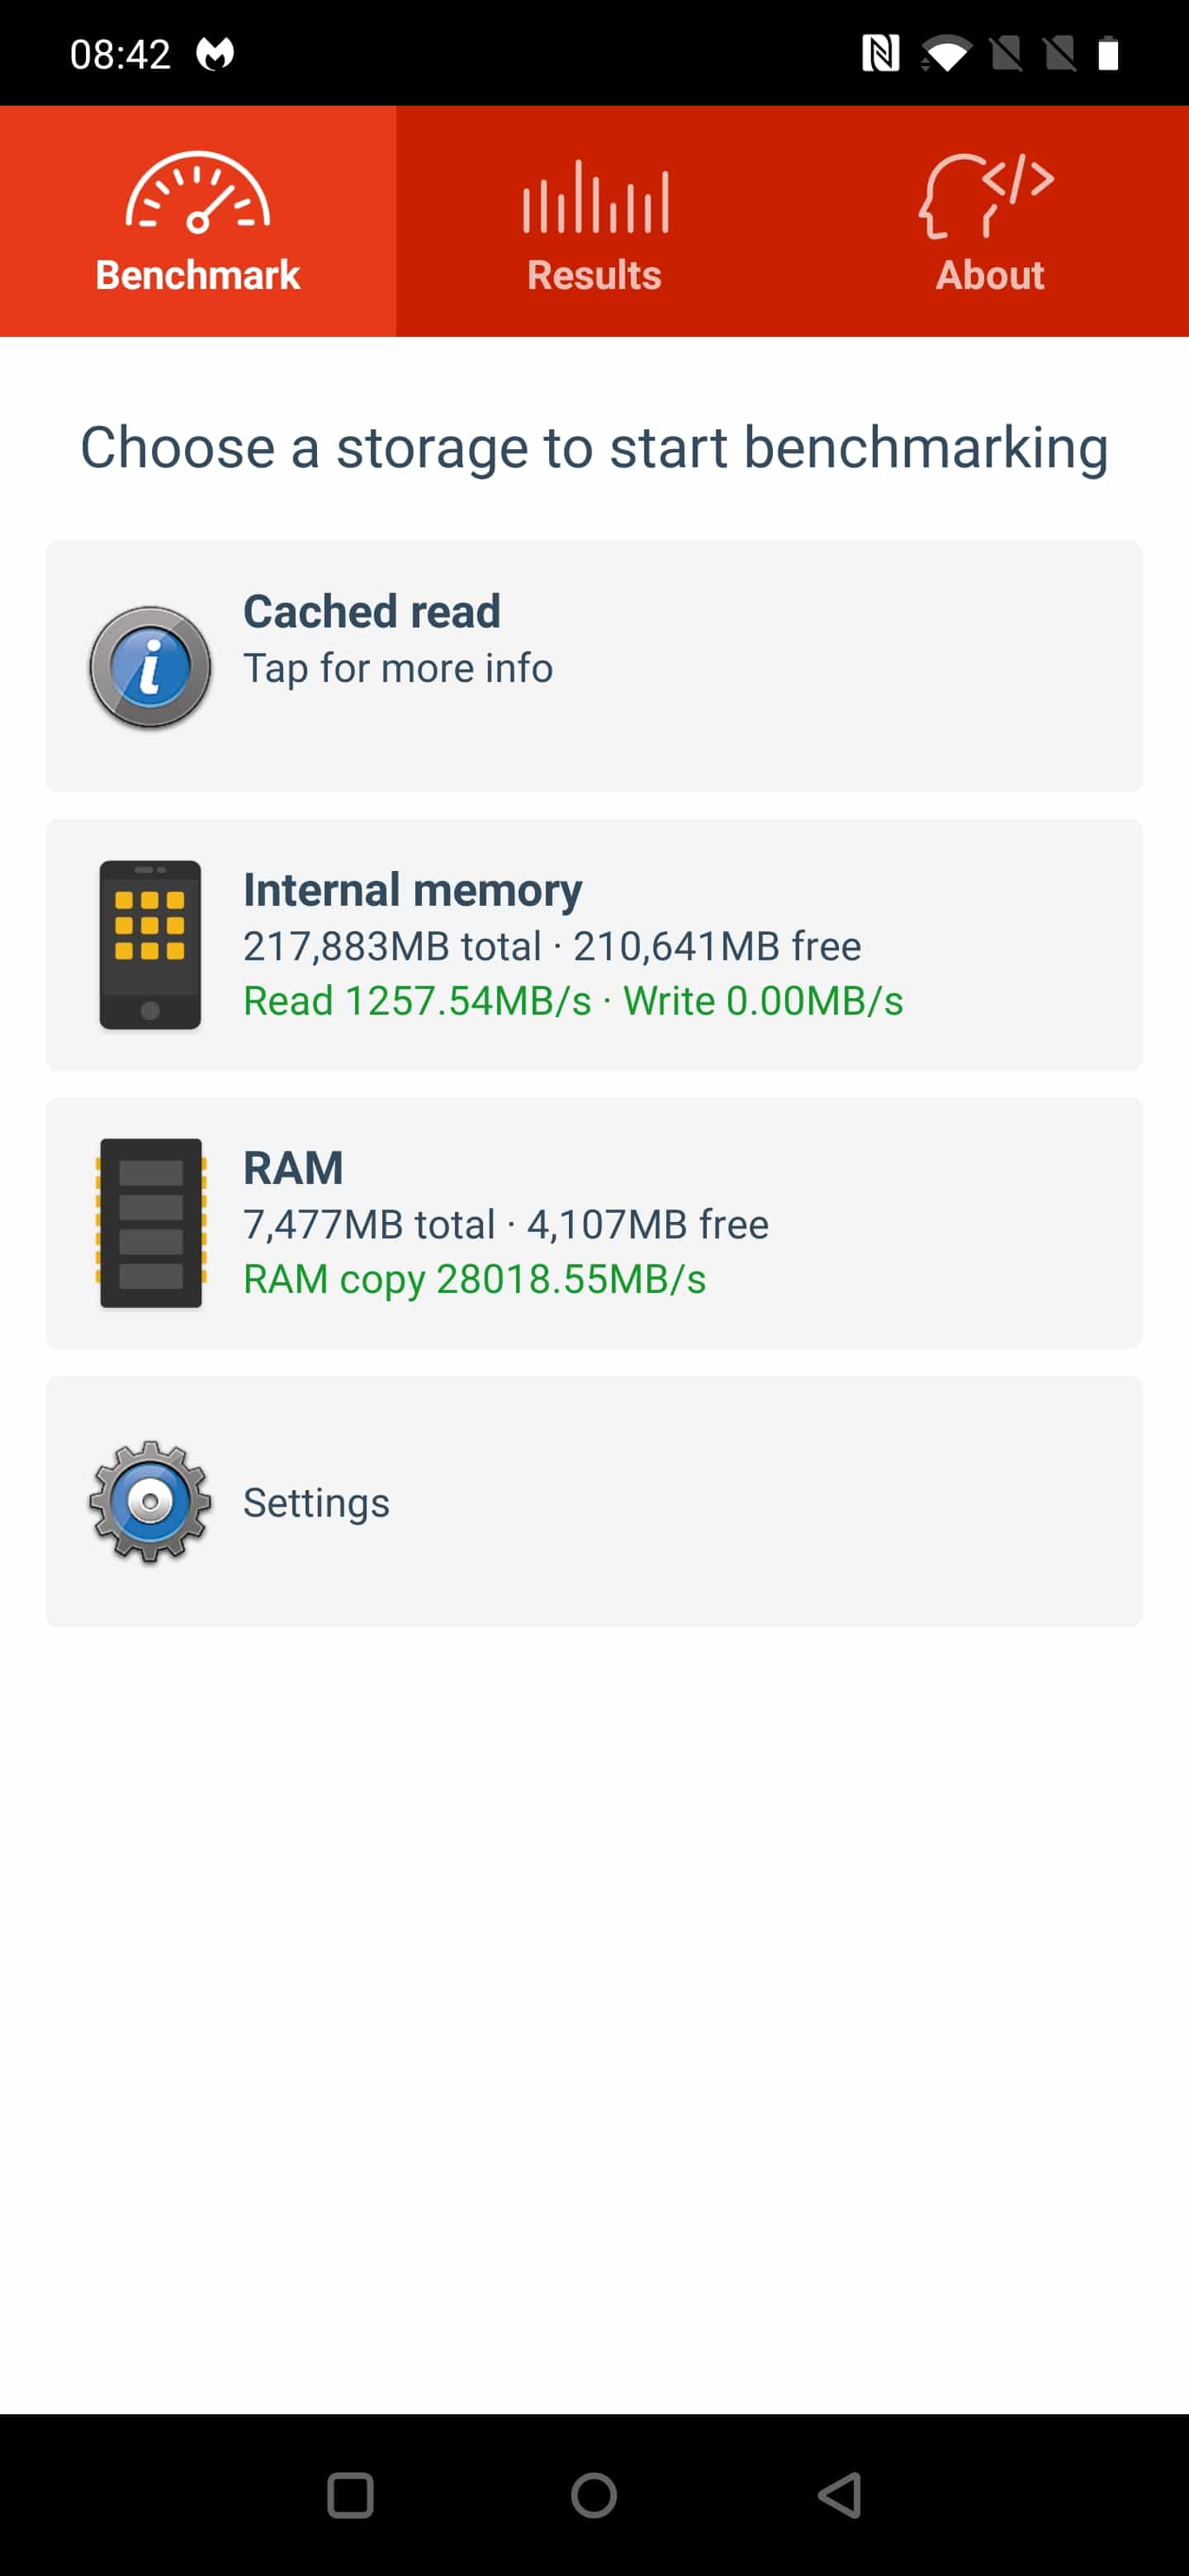Tap the Benchmark speedometer icon
This screenshot has width=1189, height=2576.
coord(197,193)
